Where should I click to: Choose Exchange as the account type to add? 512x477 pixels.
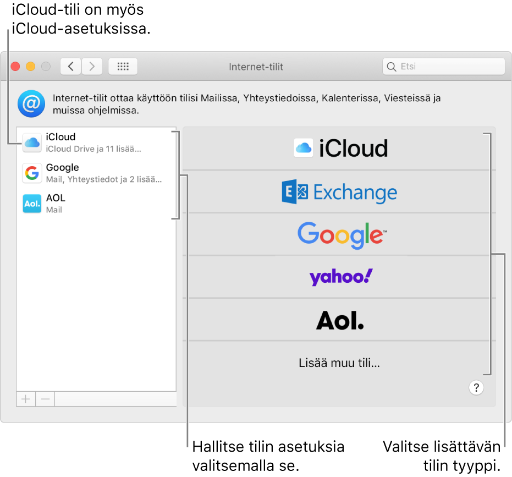[339, 192]
